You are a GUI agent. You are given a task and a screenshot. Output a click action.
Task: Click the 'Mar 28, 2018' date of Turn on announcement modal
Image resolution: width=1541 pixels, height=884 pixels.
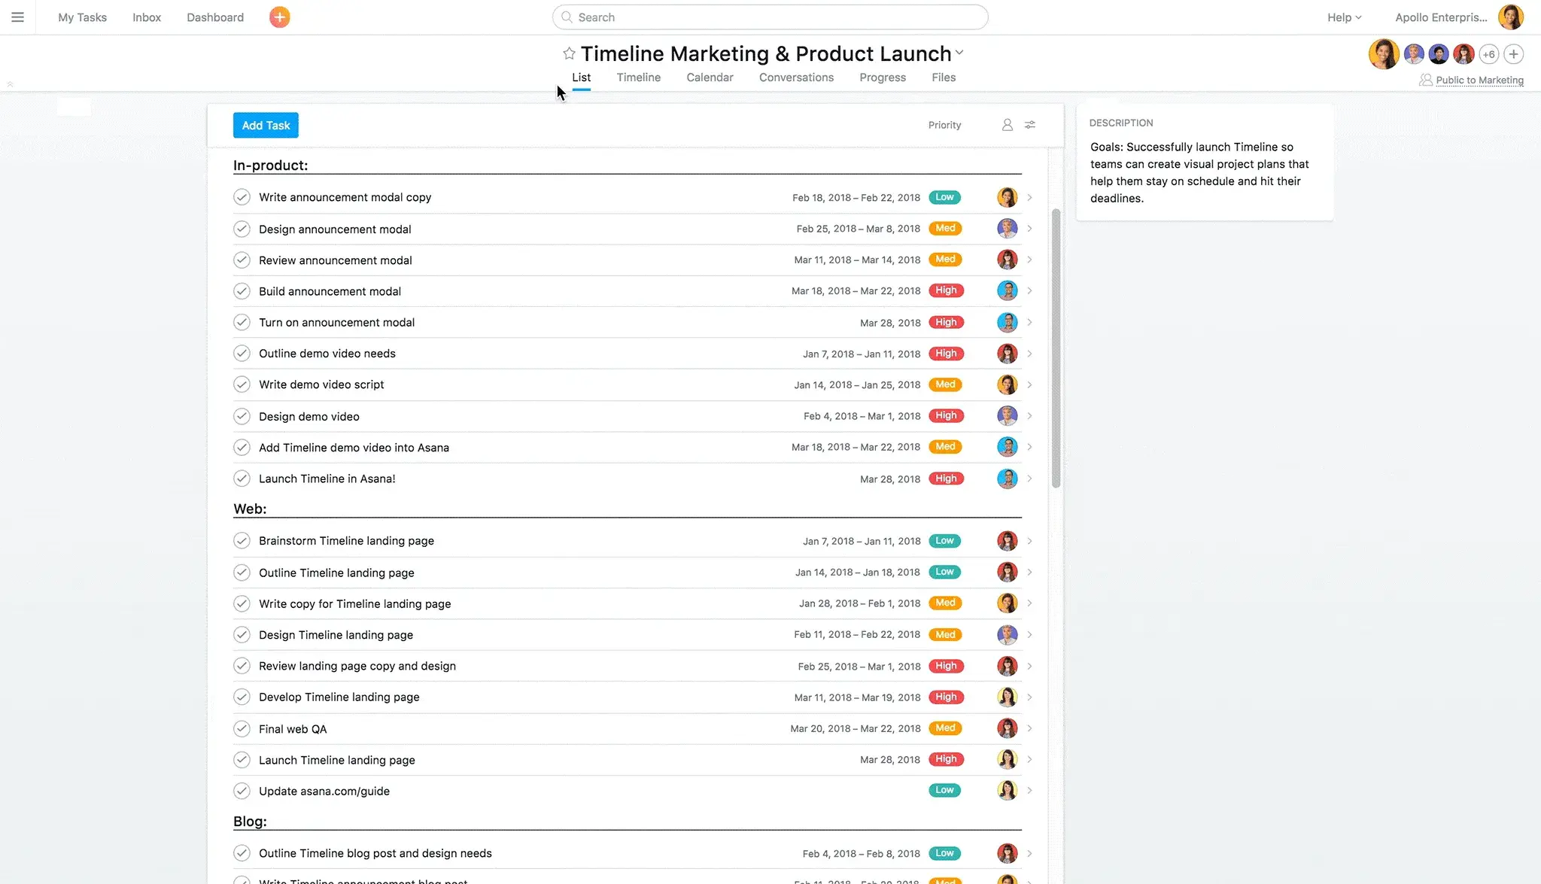pyautogui.click(x=890, y=323)
